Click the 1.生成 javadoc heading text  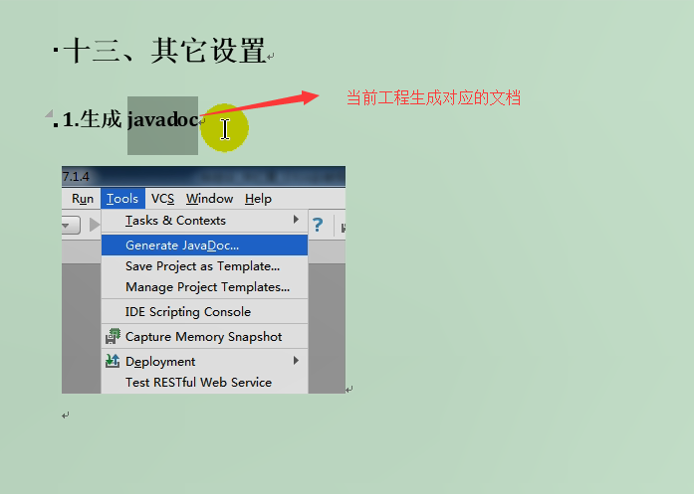[x=130, y=119]
